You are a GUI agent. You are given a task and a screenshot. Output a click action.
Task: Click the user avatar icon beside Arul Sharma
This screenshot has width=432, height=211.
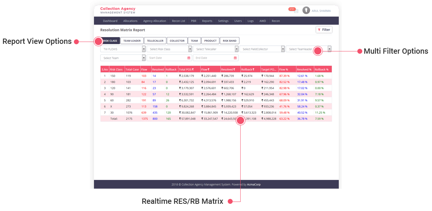coord(306,11)
